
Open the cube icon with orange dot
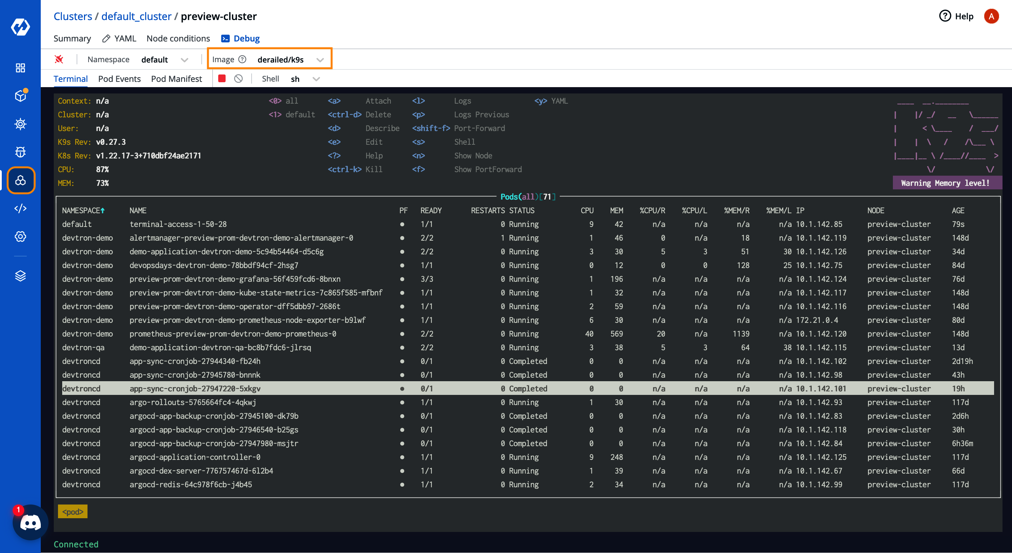point(20,96)
